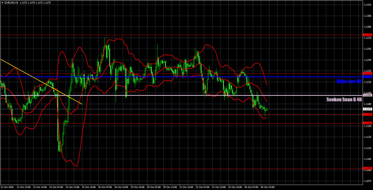This screenshot has width=373, height=190.
Task: Click the red 1.1165 price tag
Action: pyautogui.click(x=368, y=114)
